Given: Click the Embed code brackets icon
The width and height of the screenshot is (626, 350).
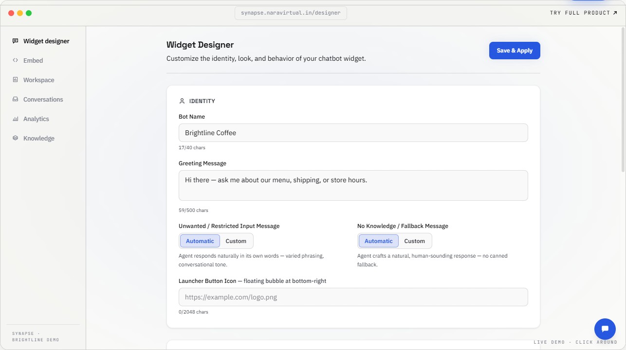Looking at the screenshot, I should [x=15, y=60].
